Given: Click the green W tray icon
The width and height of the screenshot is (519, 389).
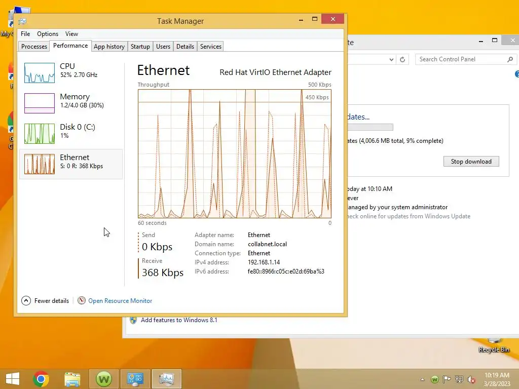Looking at the screenshot, I should point(435,379).
